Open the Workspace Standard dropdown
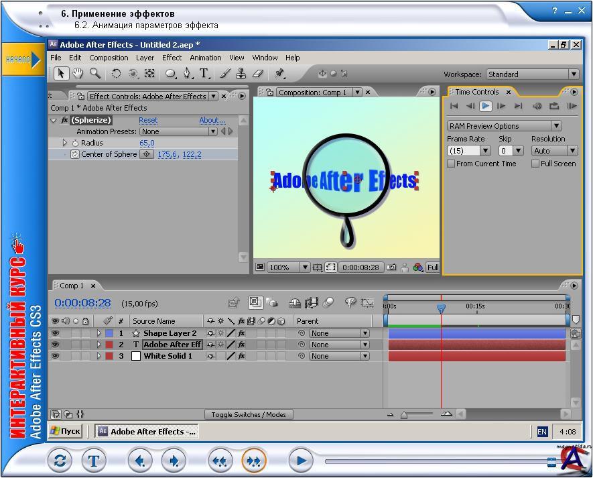Image resolution: width=593 pixels, height=478 pixels. pyautogui.click(x=532, y=74)
